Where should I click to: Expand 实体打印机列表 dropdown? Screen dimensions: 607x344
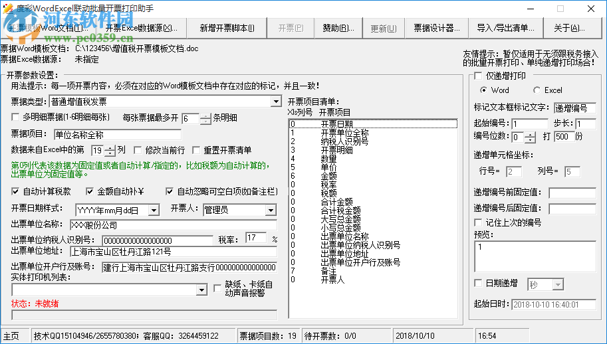pyautogui.click(x=201, y=290)
